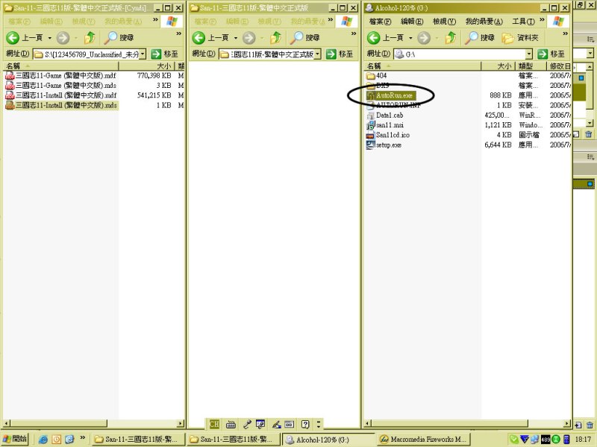Click 搜尋 search in the empty San-11 window
This screenshot has width=597, height=447.
click(305, 38)
